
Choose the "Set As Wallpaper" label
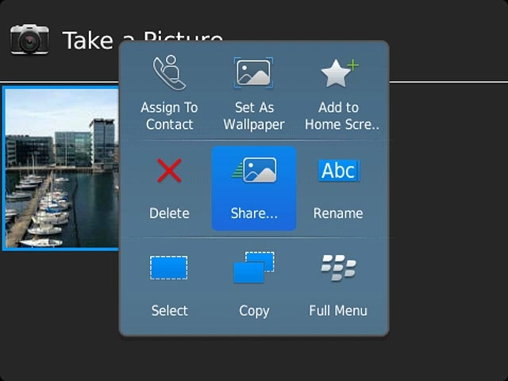254,116
